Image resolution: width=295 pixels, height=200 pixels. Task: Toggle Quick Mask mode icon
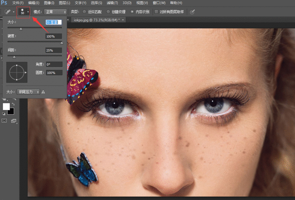click(x=5, y=121)
